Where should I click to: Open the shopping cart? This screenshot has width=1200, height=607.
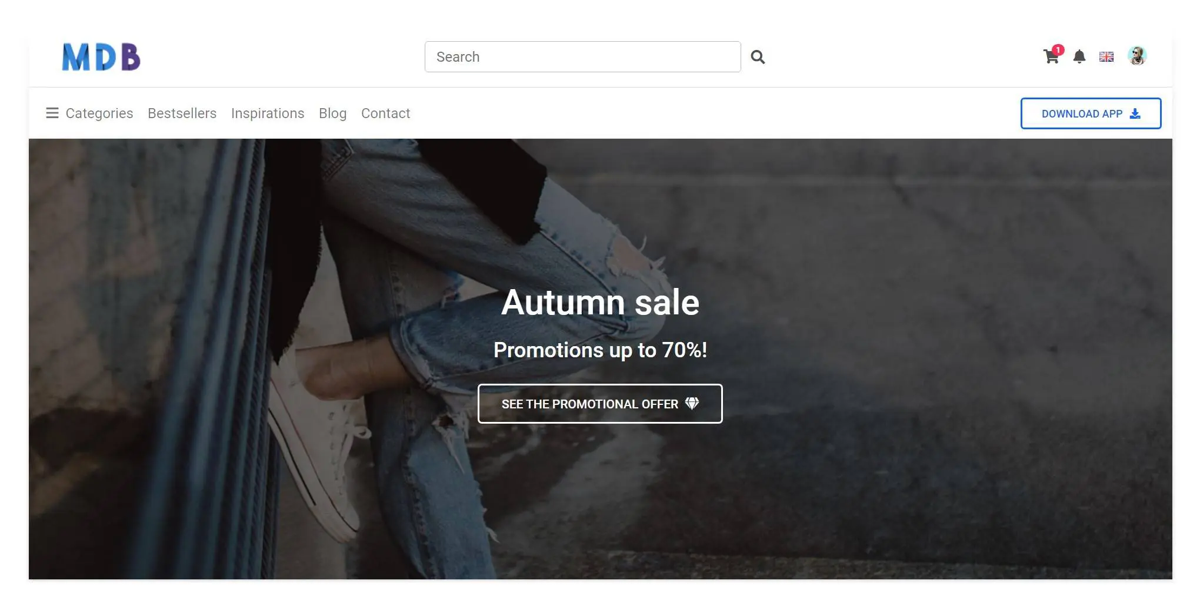click(x=1050, y=58)
